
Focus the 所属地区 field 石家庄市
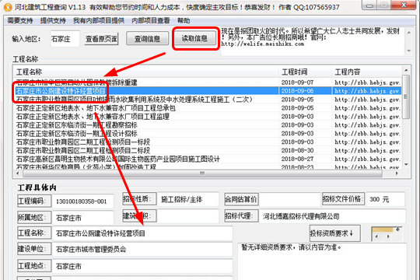83,218
